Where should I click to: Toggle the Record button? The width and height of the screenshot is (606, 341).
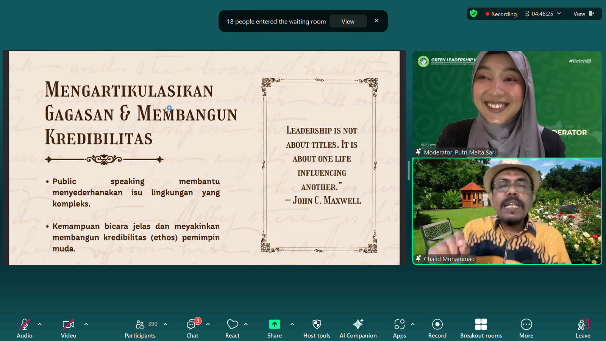(437, 325)
